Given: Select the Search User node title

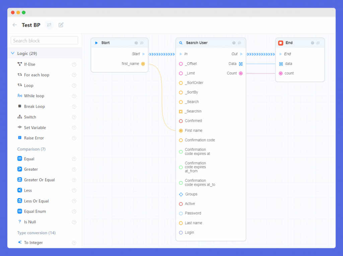Looking at the screenshot, I should pyautogui.click(x=197, y=42).
